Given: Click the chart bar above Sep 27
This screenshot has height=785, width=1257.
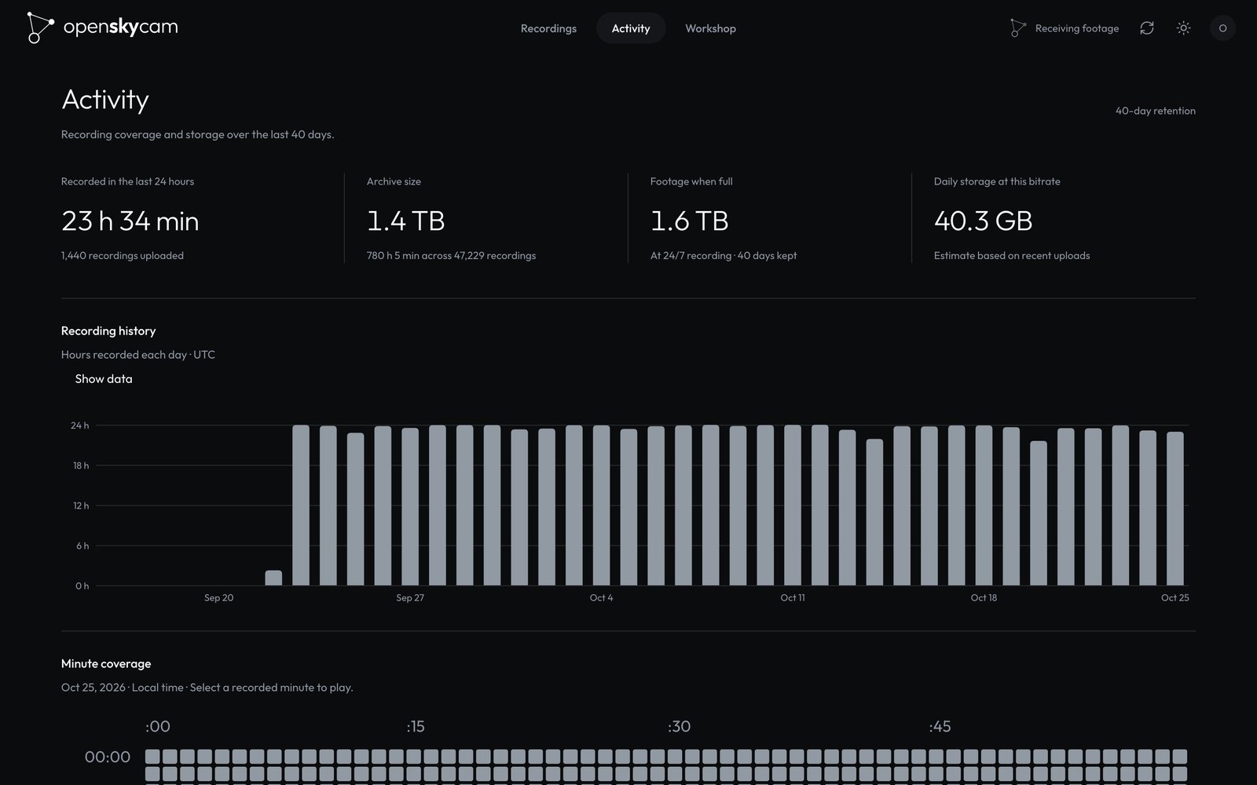Looking at the screenshot, I should pos(410,506).
